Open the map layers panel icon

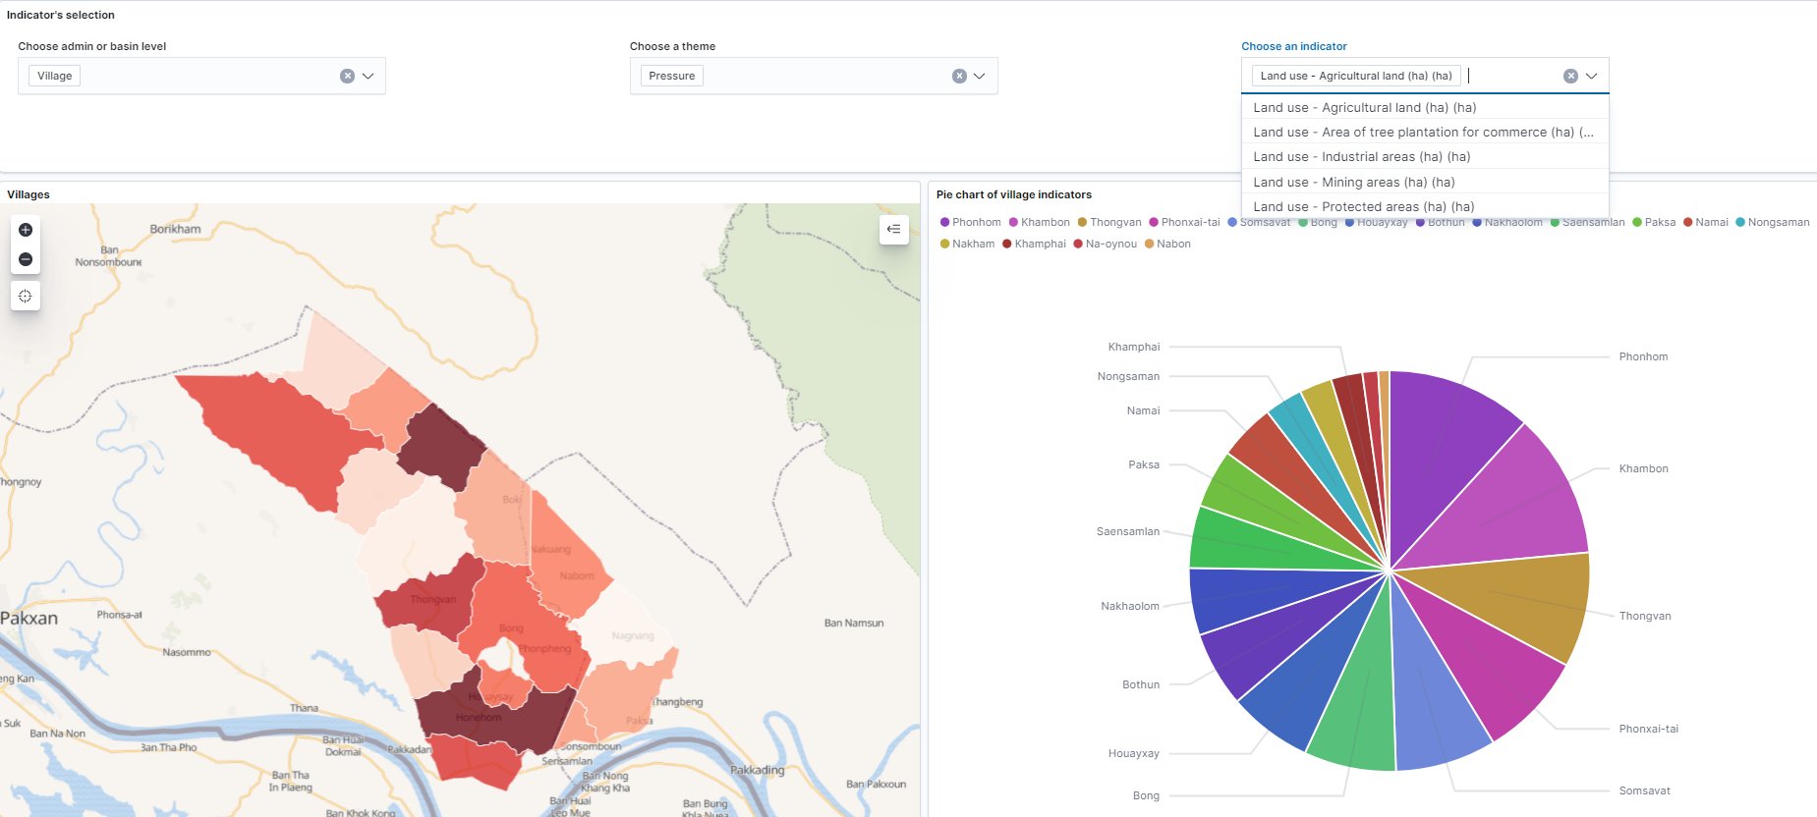point(893,230)
